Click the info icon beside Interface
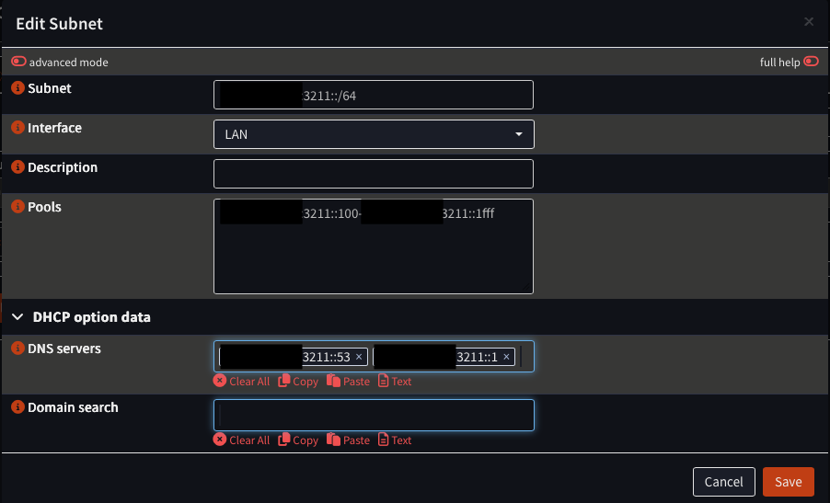The width and height of the screenshot is (830, 503). point(17,128)
